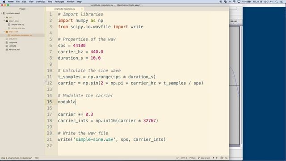Screen dimensions: 286x161
Task: Close the amplitude-modulator.py tab
Action: pos(82,9)
